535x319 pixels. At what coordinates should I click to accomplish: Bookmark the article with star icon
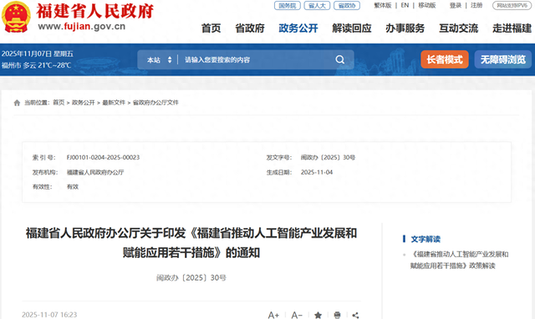[x=318, y=316]
